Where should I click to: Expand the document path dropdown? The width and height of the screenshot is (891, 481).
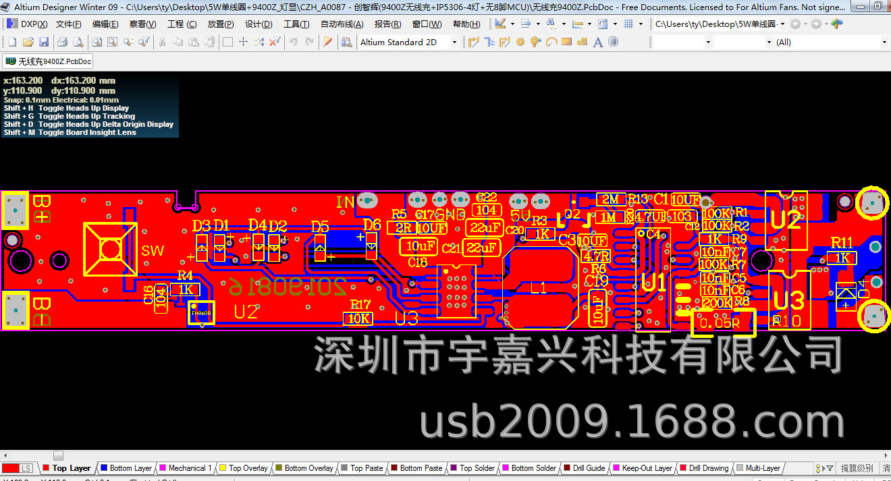tap(782, 24)
